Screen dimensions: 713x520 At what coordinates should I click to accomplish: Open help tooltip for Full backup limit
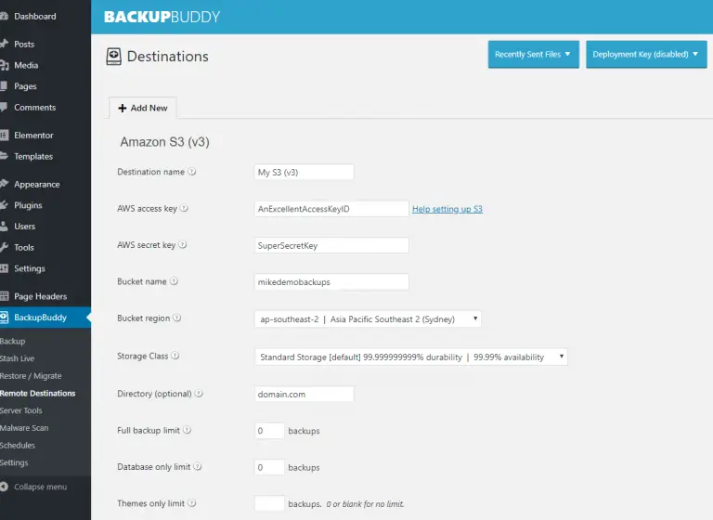(x=187, y=430)
